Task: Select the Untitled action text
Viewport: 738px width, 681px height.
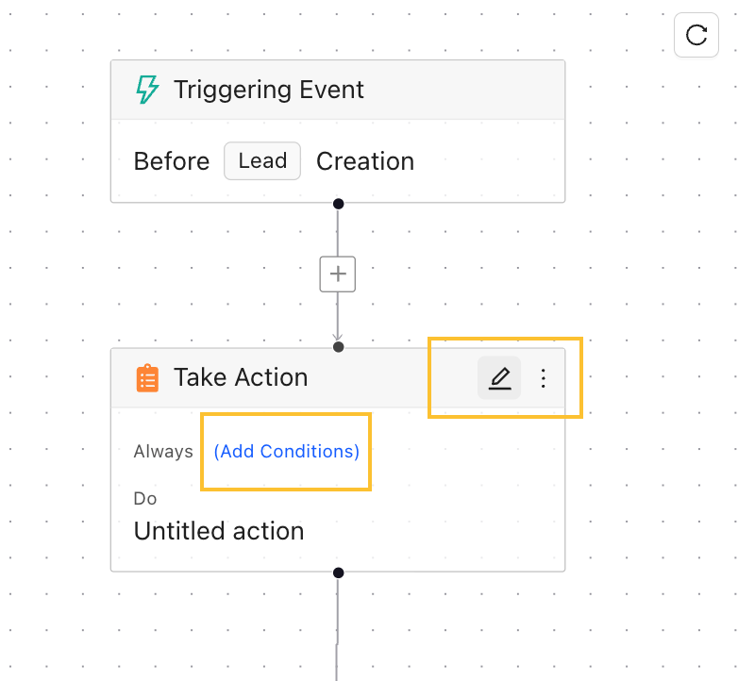Action: [219, 531]
